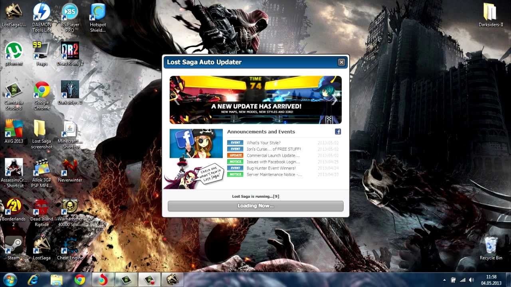Show next banner in Auto Updater
This screenshot has width=511, height=287.
335,100
